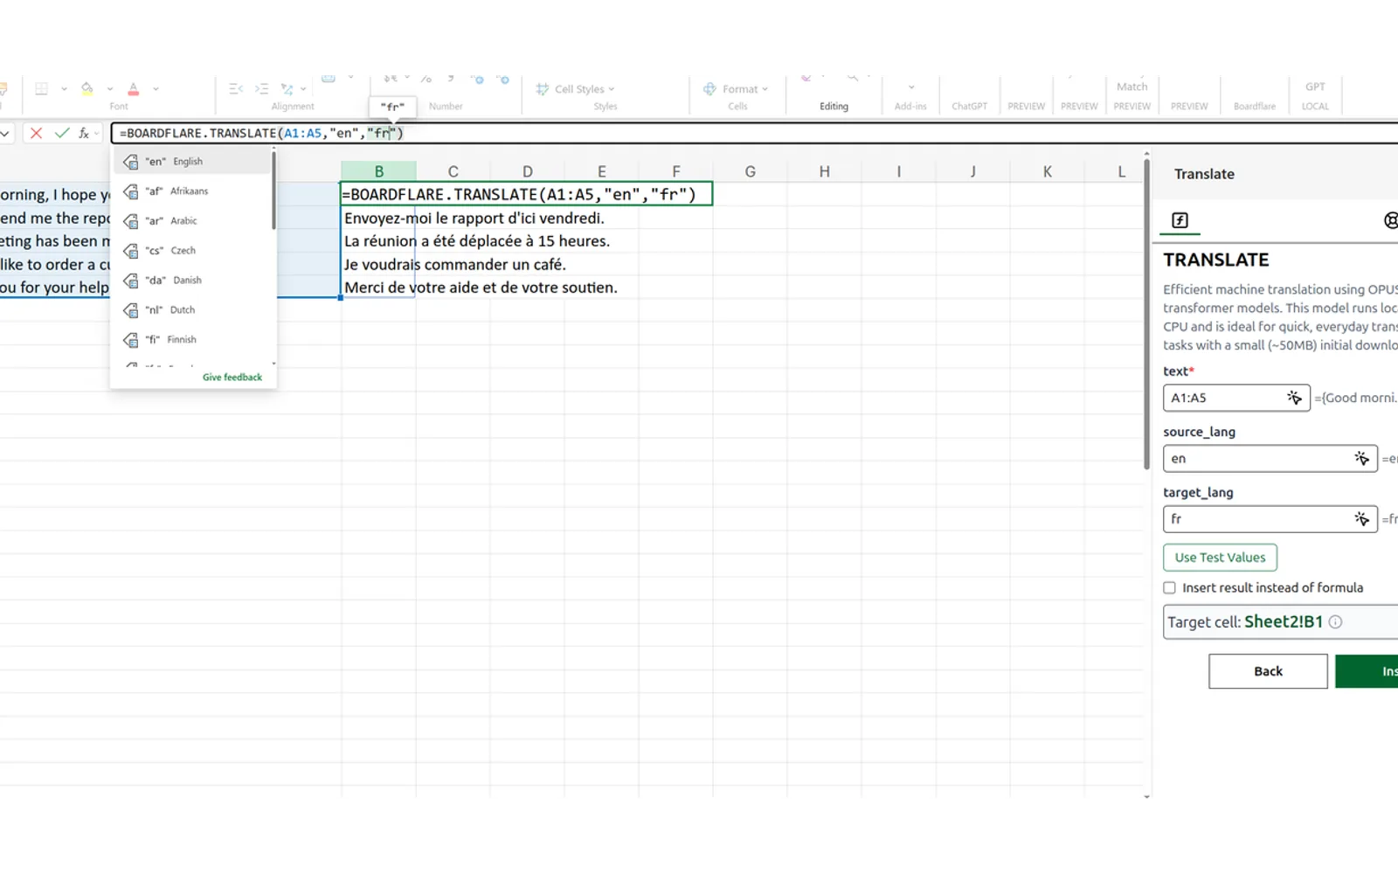Choose "fi" Finnish from the autocomplete list

point(194,340)
